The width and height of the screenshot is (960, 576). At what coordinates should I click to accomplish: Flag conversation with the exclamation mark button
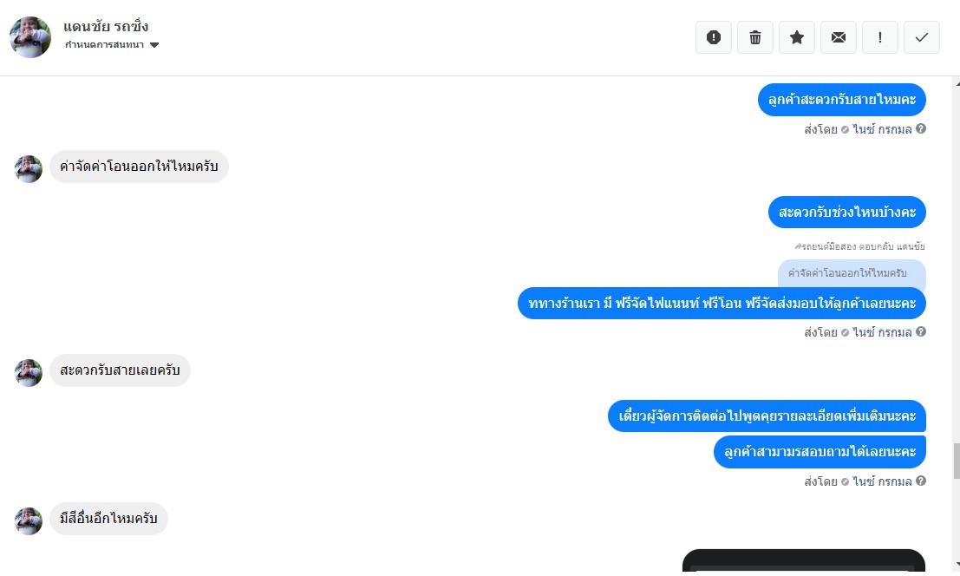pos(880,37)
